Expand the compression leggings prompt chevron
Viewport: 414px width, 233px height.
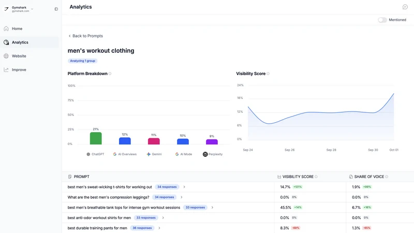pos(182,197)
